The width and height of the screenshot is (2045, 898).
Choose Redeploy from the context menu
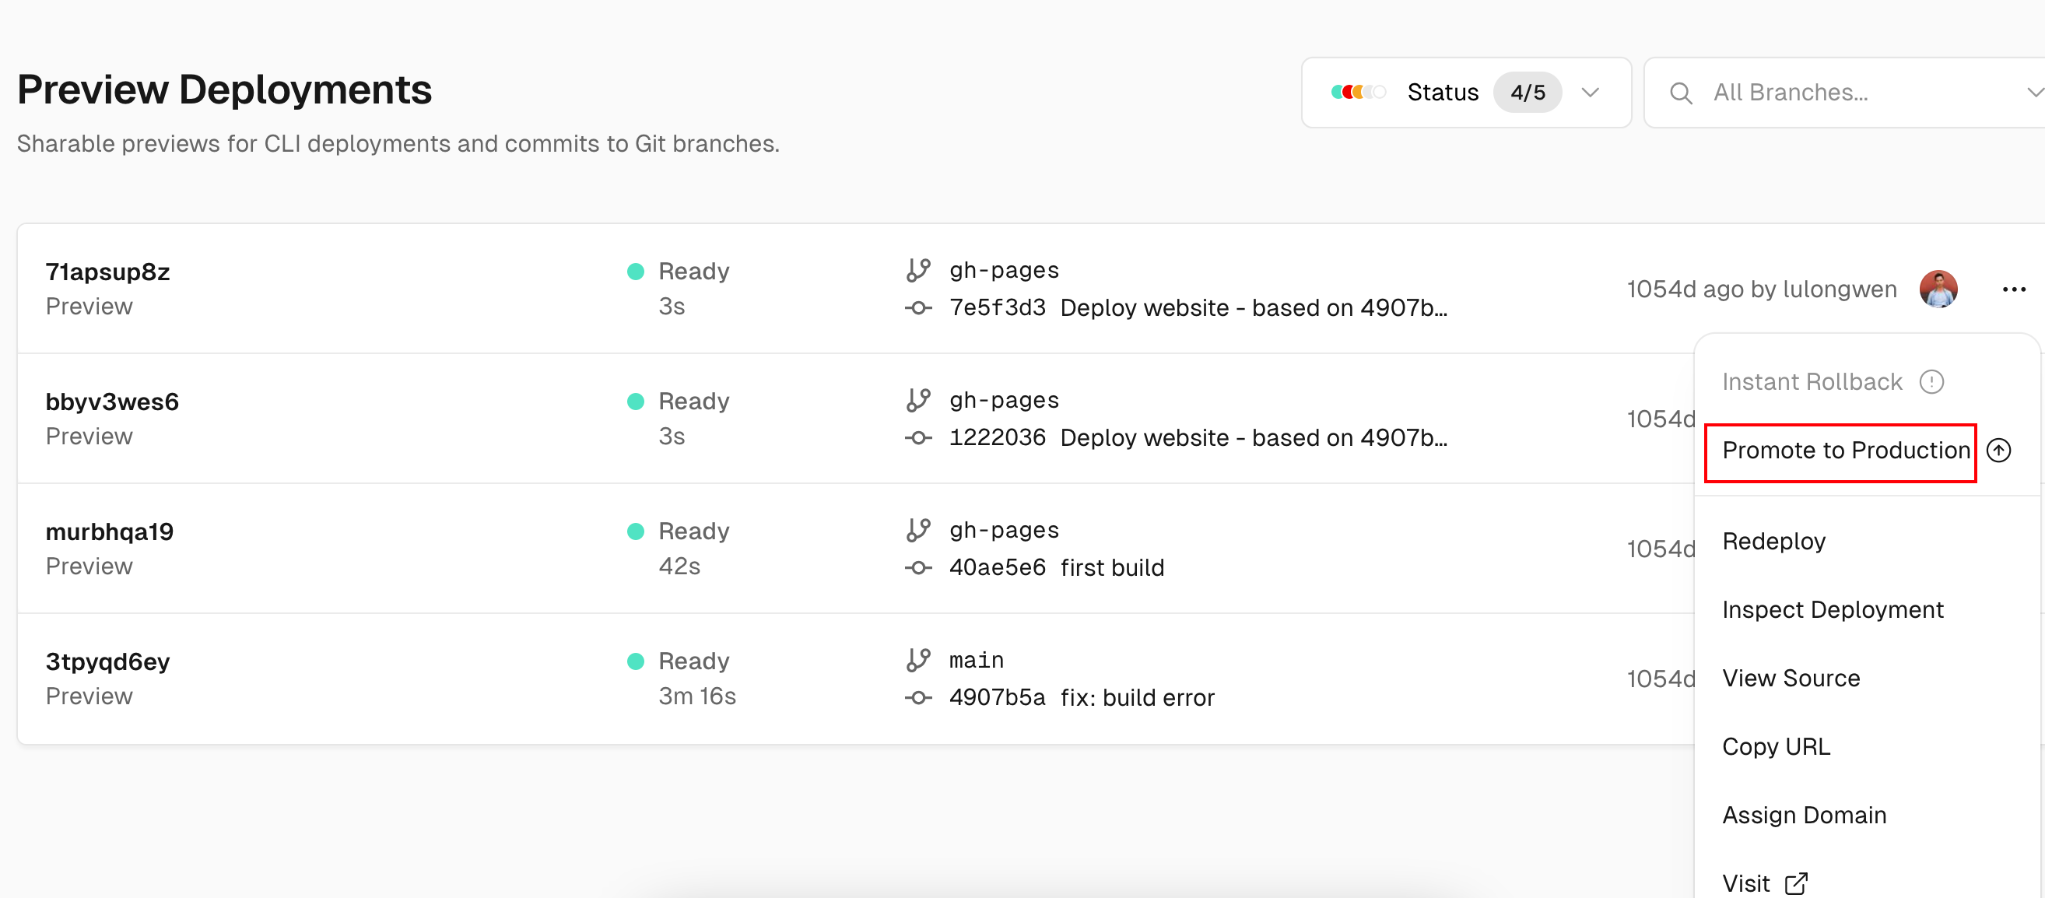click(1773, 542)
